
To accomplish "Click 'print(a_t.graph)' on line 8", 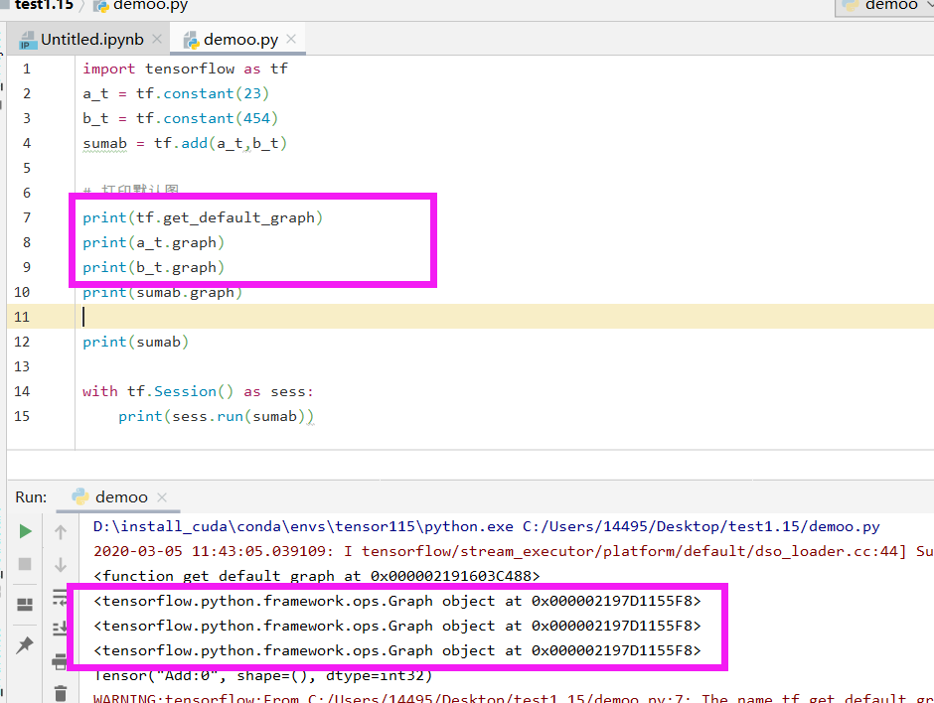I will [154, 243].
